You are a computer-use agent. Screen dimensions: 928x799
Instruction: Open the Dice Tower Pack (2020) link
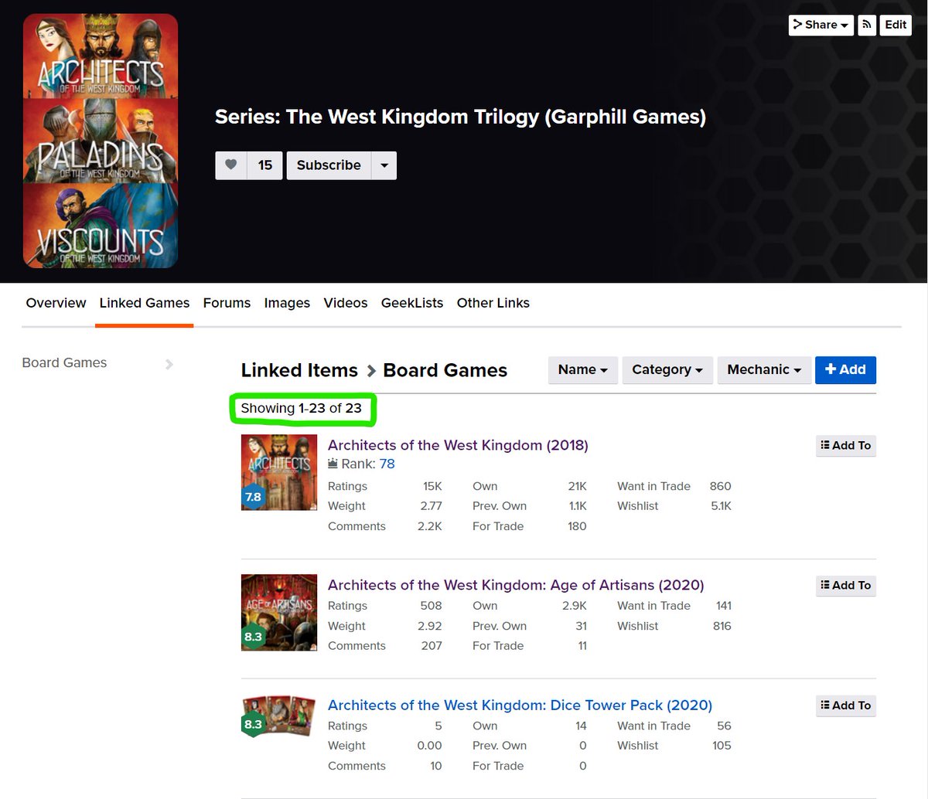click(x=520, y=705)
